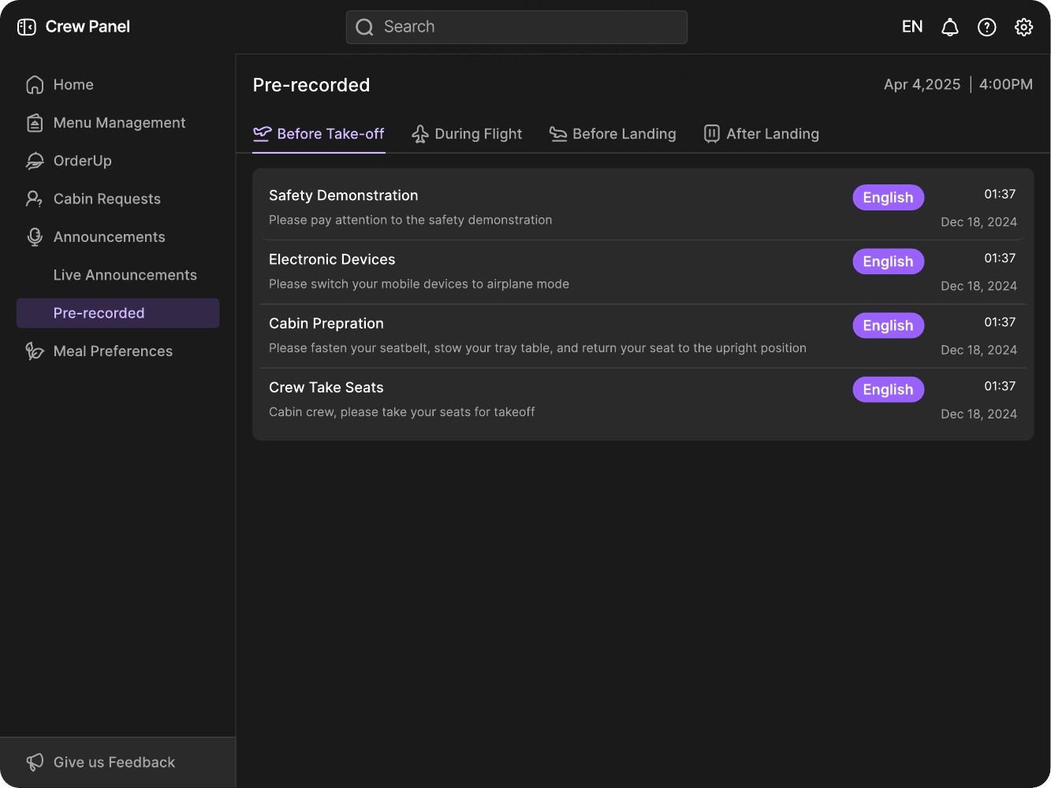Click the During Flight airplane icon
This screenshot has height=788, width=1051.
(420, 134)
